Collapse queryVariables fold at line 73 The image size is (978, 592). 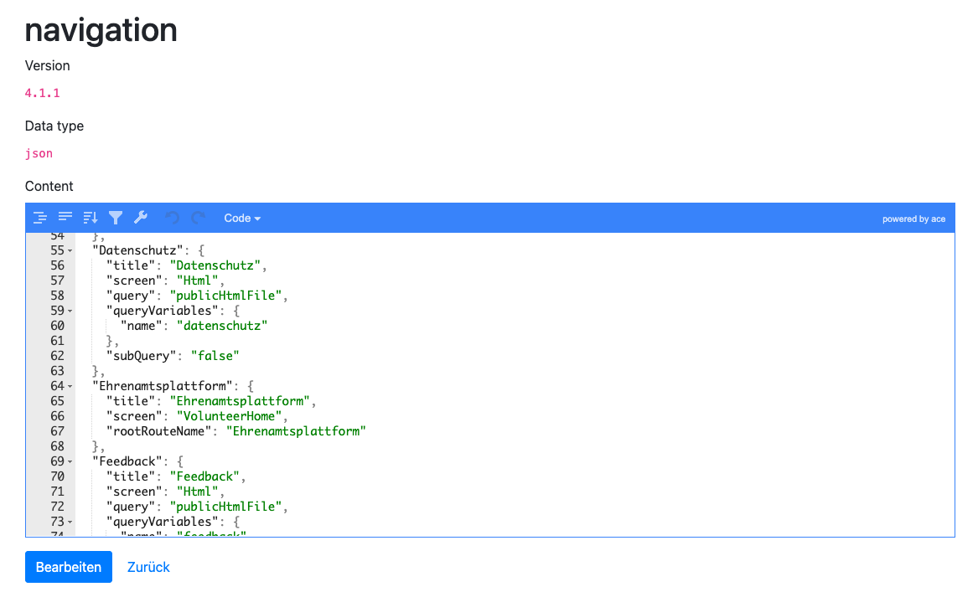(x=70, y=522)
